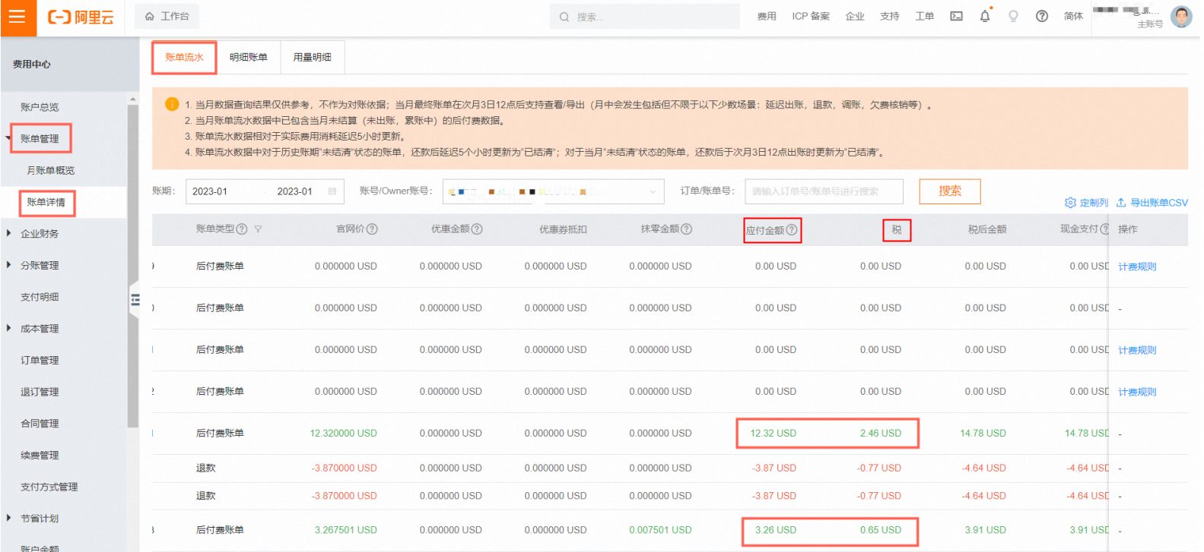This screenshot has height=552, width=1204.
Task: Open the 工作台 workbench home
Action: pos(167,16)
